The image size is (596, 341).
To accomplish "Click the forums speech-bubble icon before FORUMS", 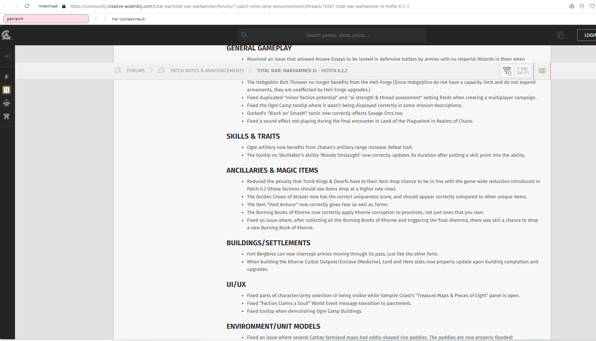I will coord(118,71).
